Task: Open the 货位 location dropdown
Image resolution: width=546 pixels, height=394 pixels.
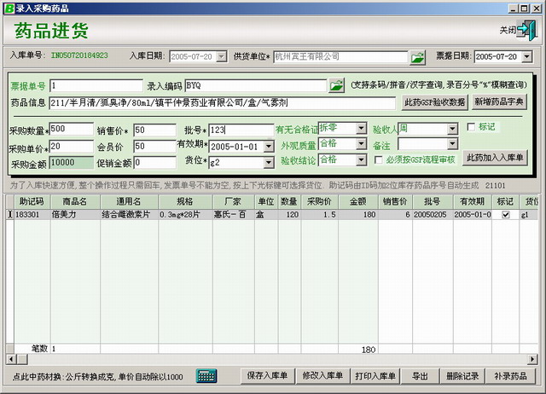Action: [264, 161]
